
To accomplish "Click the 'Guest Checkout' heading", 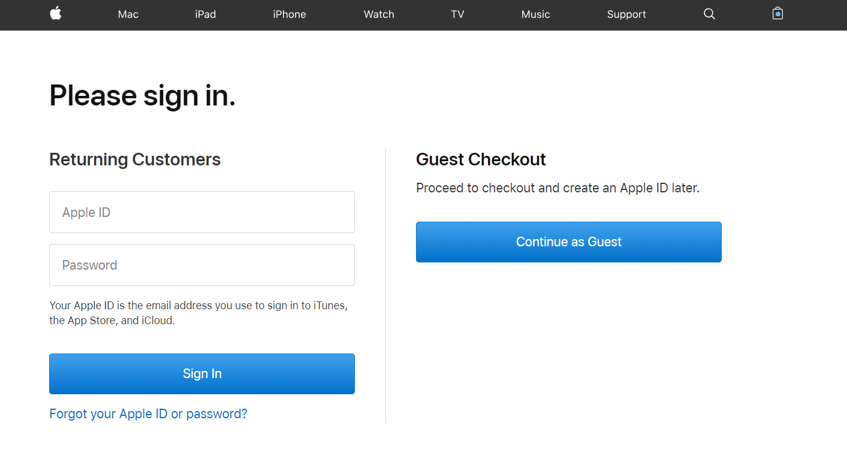I will 481,159.
